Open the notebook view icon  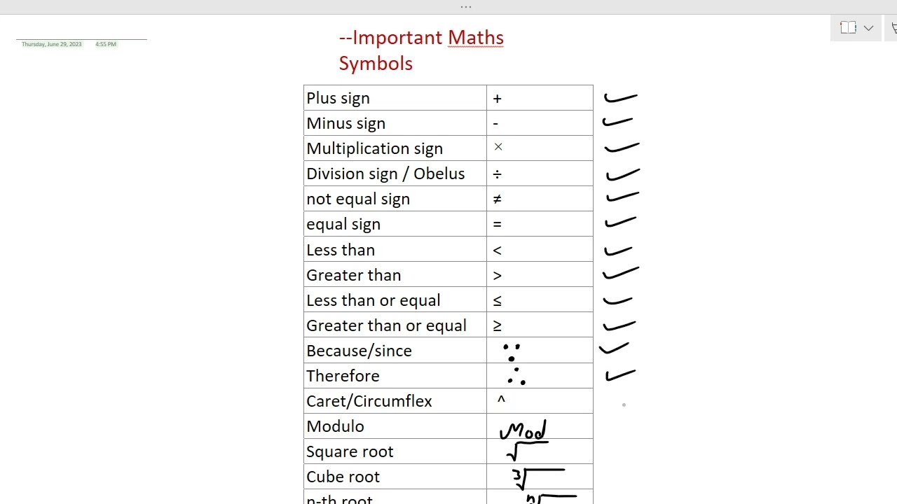coord(848,28)
